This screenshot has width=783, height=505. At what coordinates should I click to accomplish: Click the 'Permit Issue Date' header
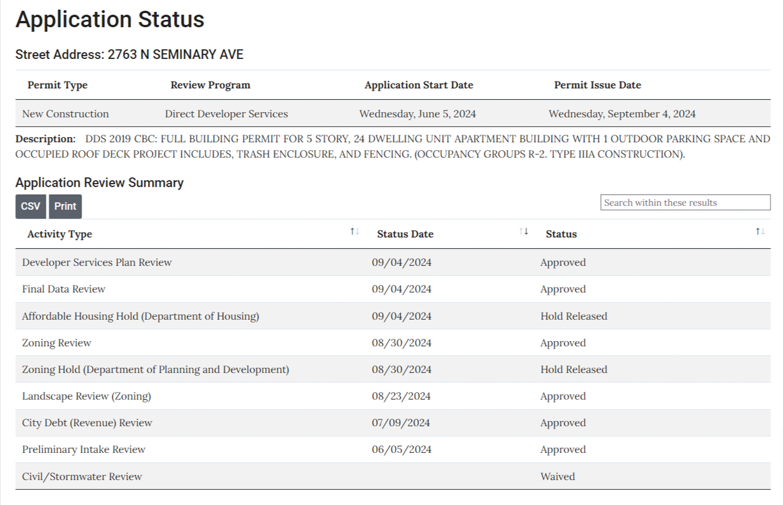pos(598,85)
